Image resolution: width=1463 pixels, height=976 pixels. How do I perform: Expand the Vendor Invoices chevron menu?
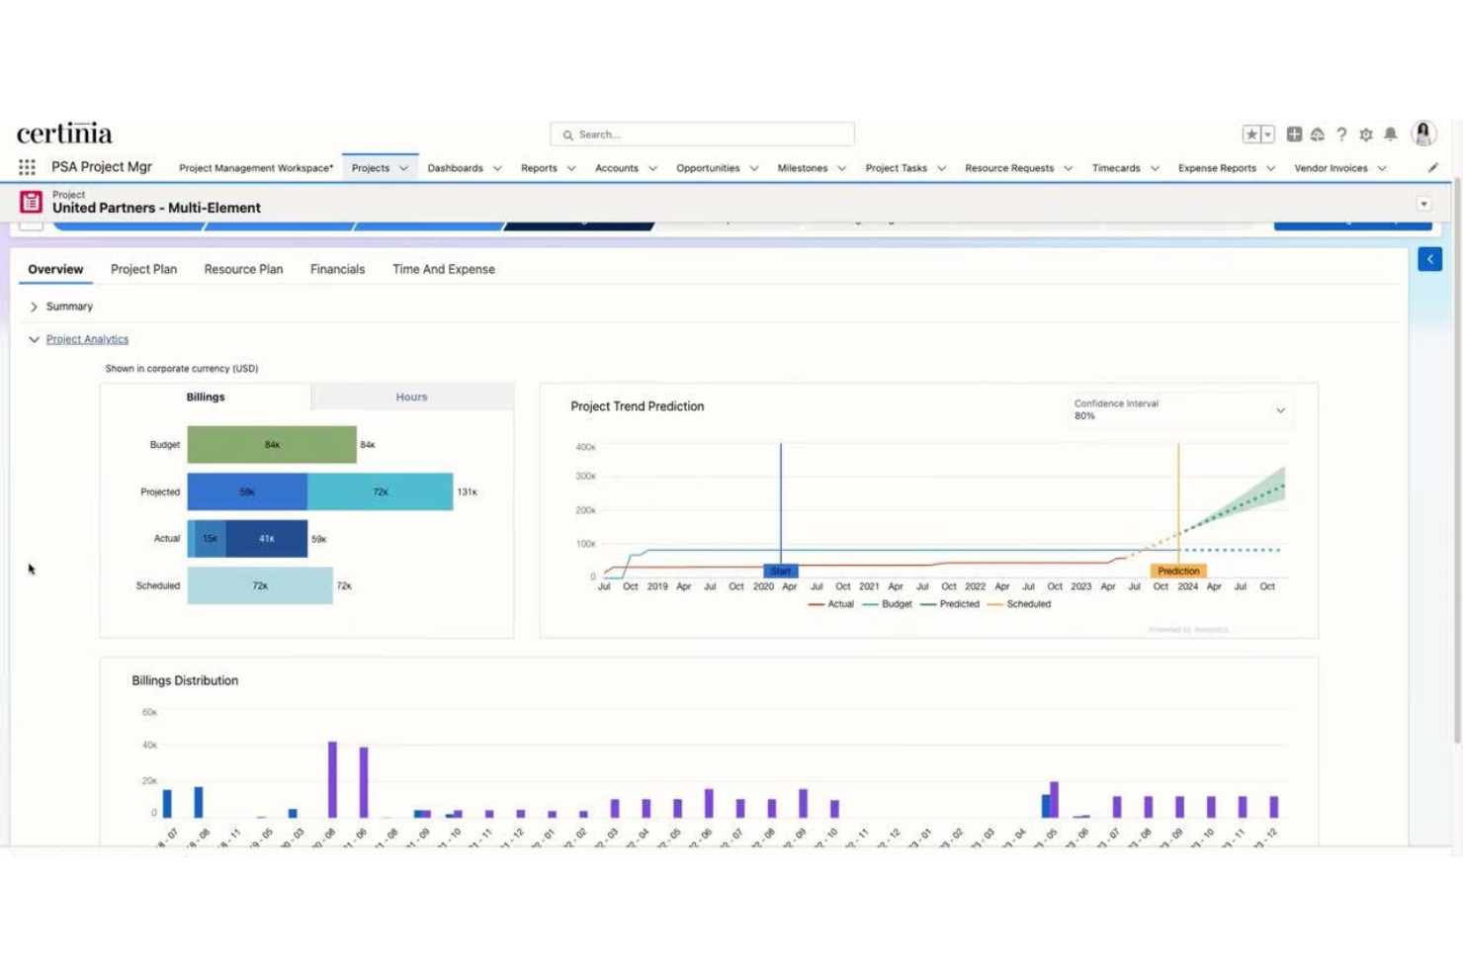click(1382, 168)
